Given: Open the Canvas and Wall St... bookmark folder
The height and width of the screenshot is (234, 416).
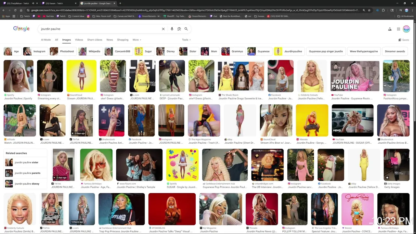Looking at the screenshot, I should click(x=124, y=16).
